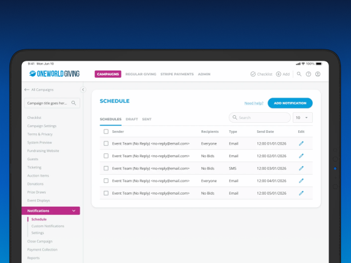The width and height of the screenshot is (351, 263).
Task: Edit the SMS notification dated 03/01/2026
Action: 301,168
